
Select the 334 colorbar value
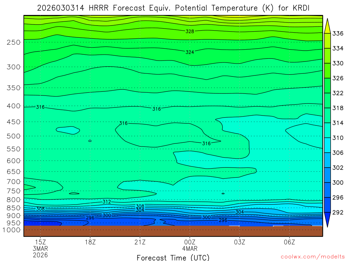tap(338, 48)
